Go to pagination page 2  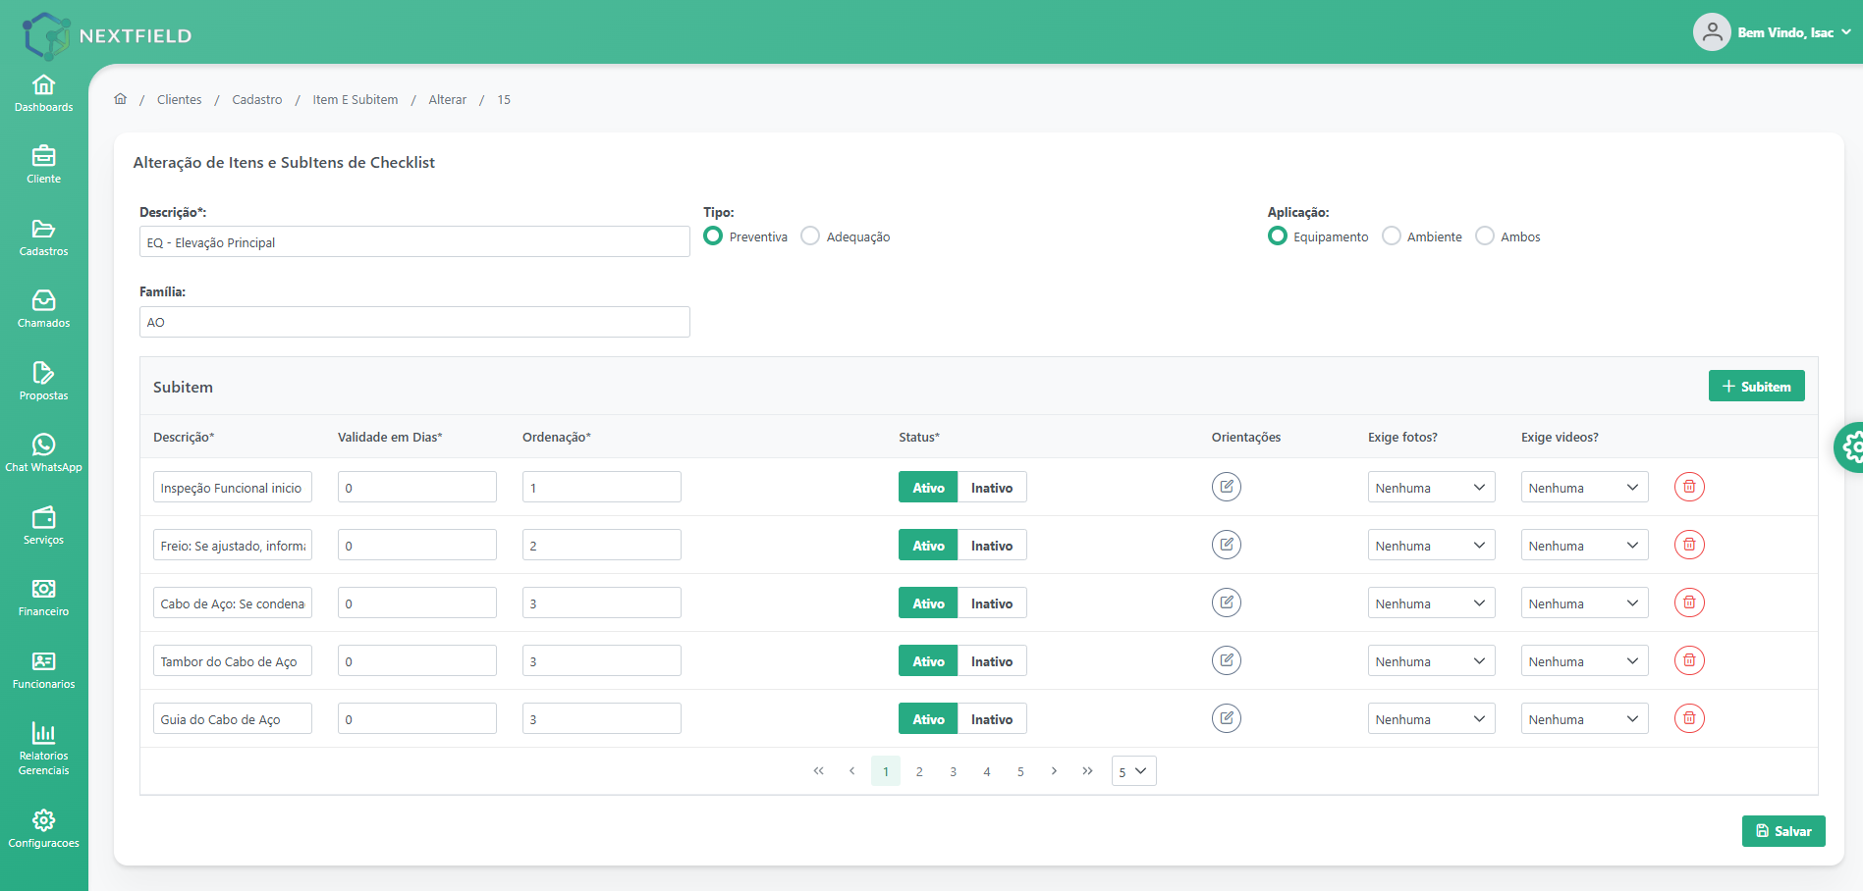(919, 771)
